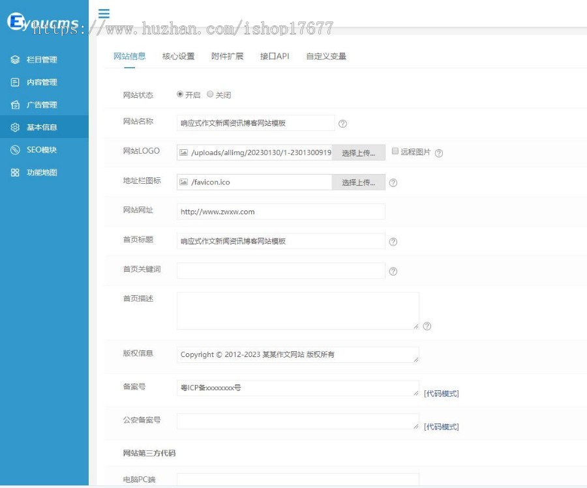Open SEO模块 menu item
The height and width of the screenshot is (488, 587).
(x=44, y=150)
